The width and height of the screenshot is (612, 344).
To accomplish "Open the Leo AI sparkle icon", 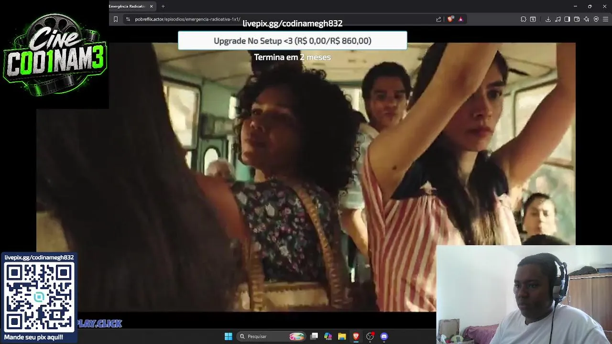I will tap(586, 19).
